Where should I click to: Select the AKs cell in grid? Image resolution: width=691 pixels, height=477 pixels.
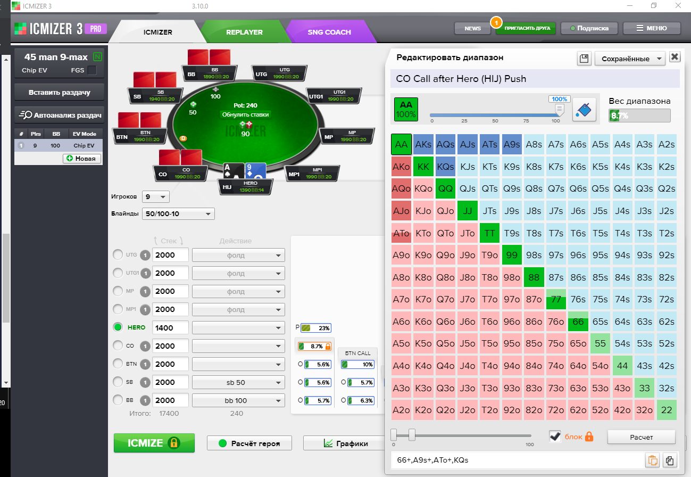coord(423,144)
